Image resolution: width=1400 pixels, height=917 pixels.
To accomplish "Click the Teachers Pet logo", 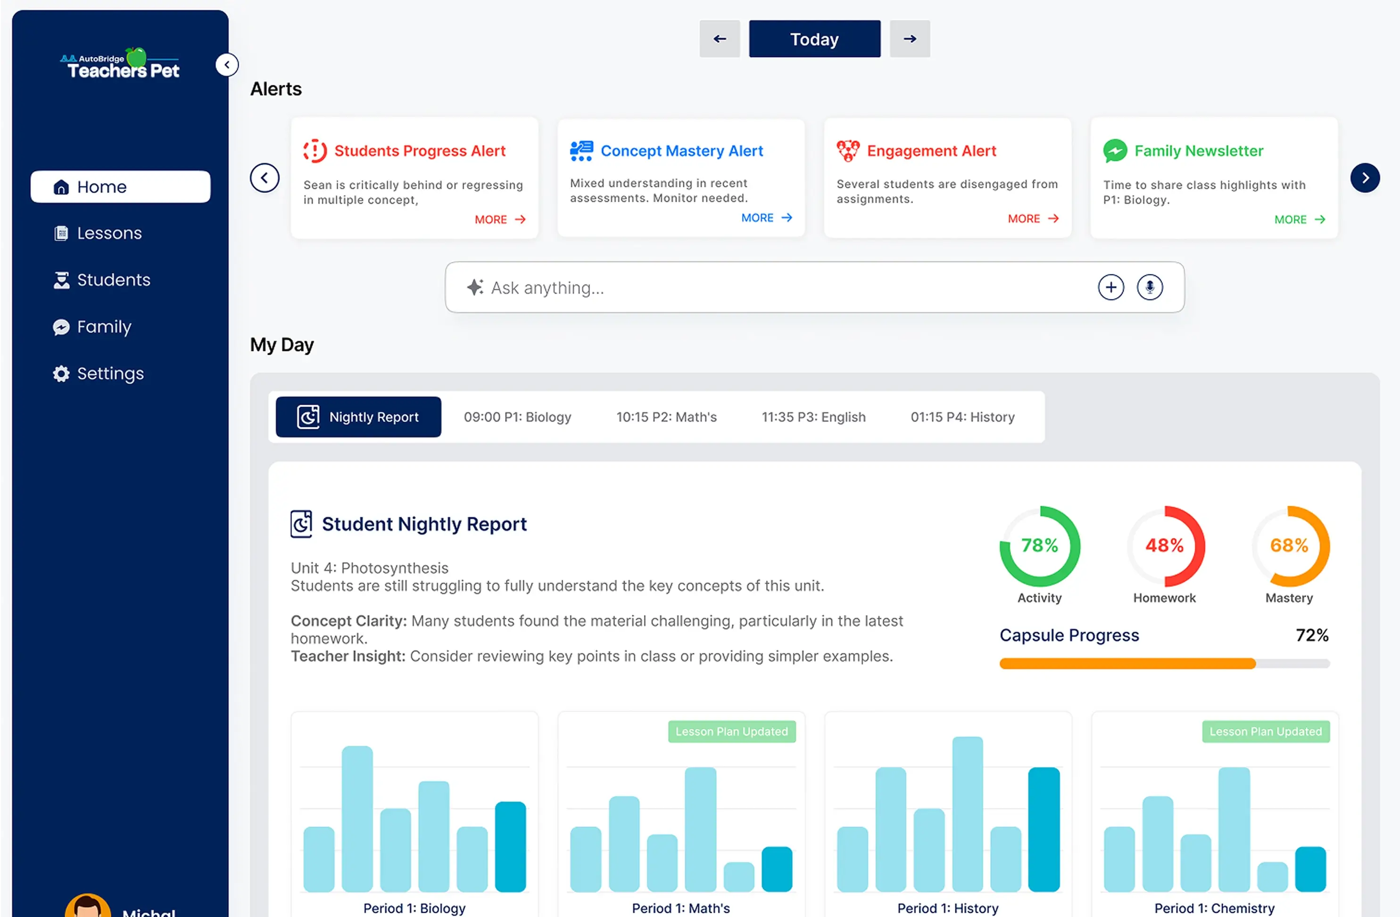I will pos(120,64).
